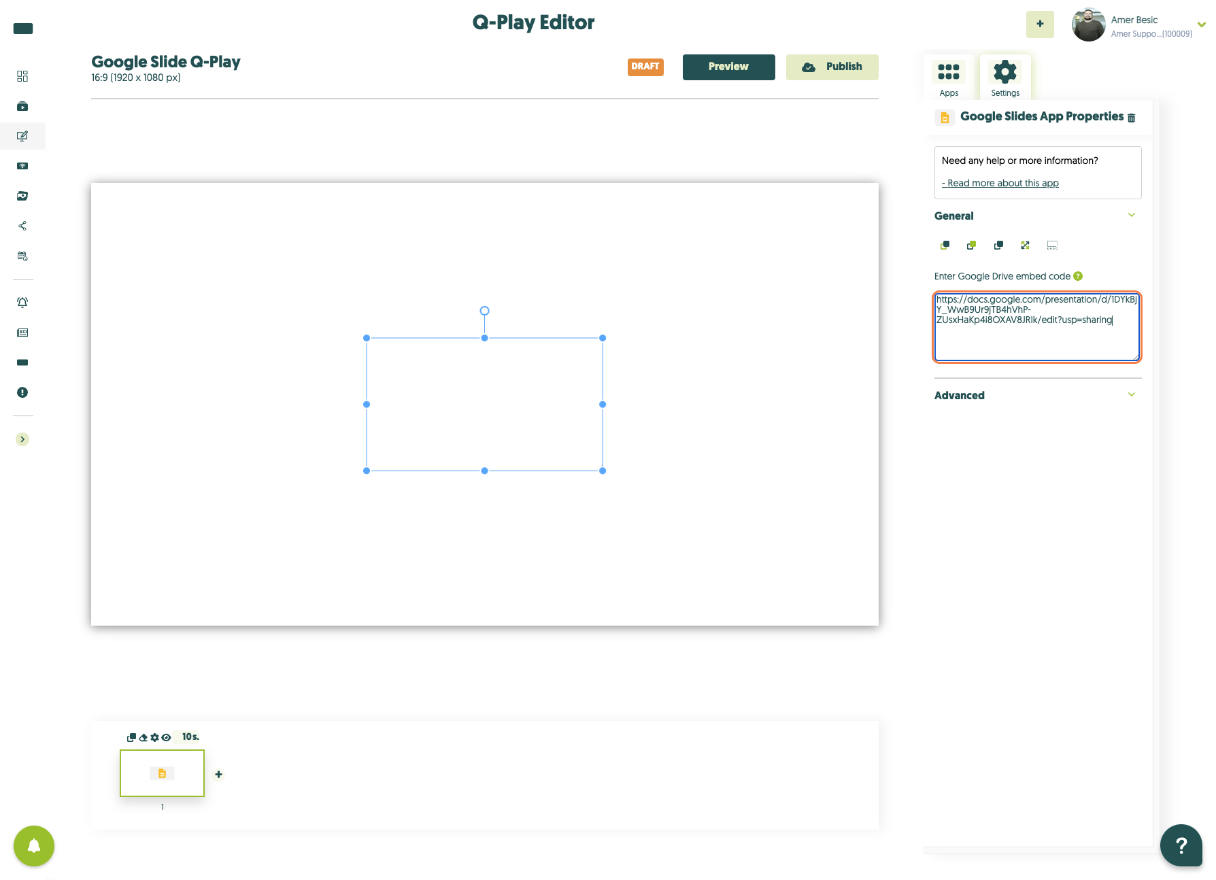Click the send-backward dark layer icon
This screenshot has height=880, width=1216.
pos(998,246)
